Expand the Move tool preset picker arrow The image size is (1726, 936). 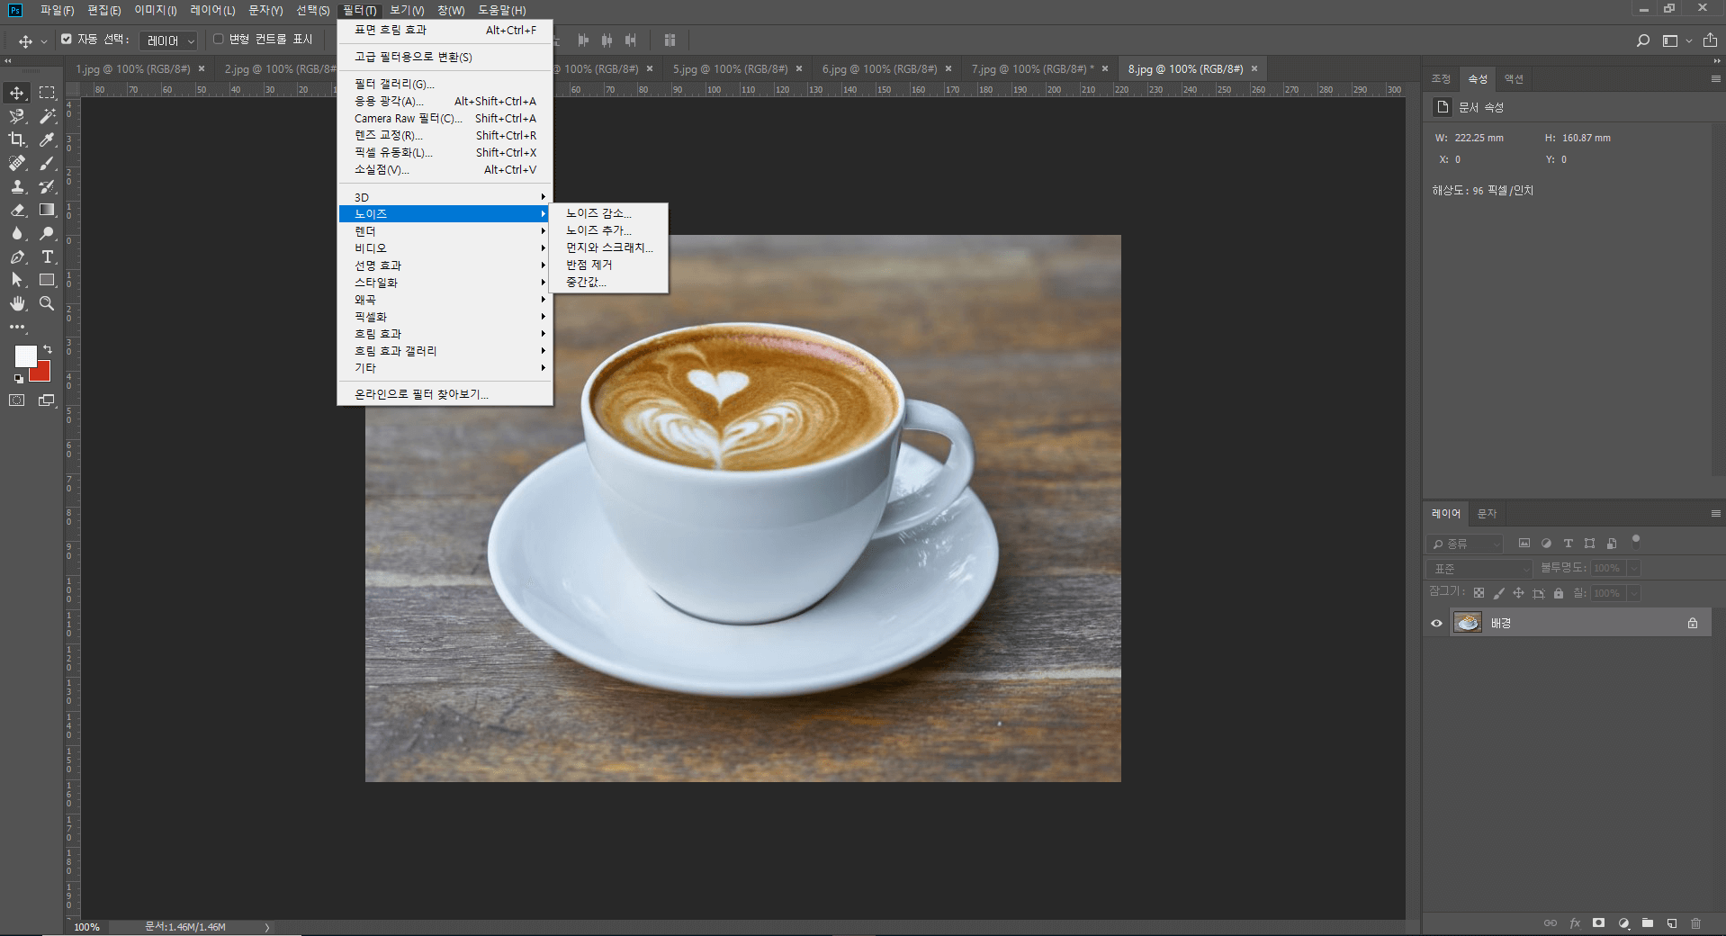pos(43,41)
